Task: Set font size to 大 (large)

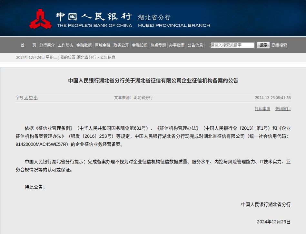Action: pos(26,98)
